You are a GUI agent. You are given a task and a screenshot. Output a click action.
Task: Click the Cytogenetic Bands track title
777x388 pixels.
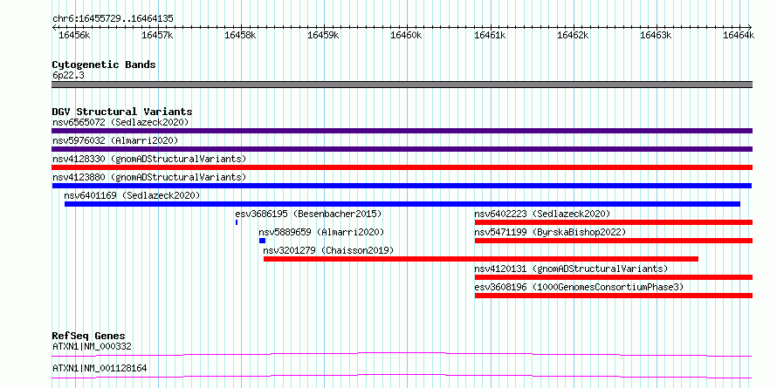click(104, 65)
